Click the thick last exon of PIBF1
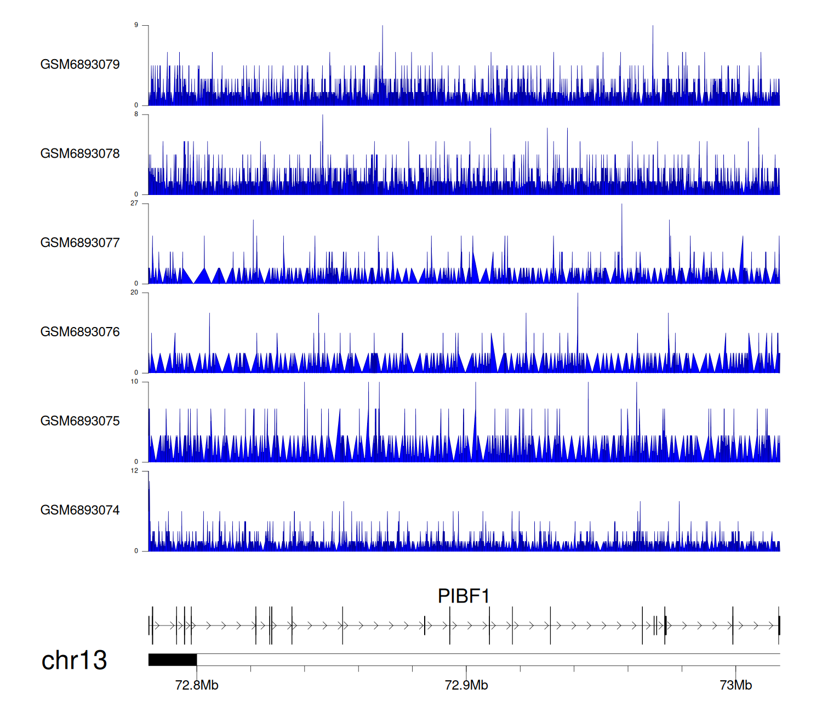 779,626
